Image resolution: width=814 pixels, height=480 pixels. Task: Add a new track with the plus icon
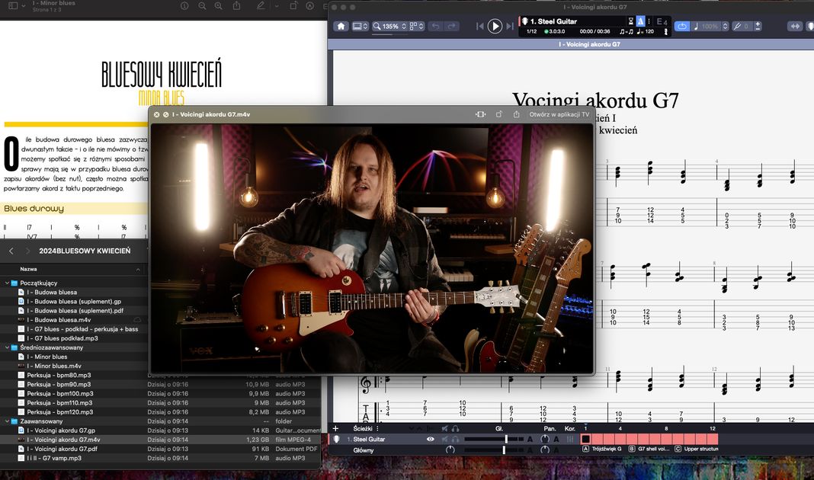[x=335, y=428]
